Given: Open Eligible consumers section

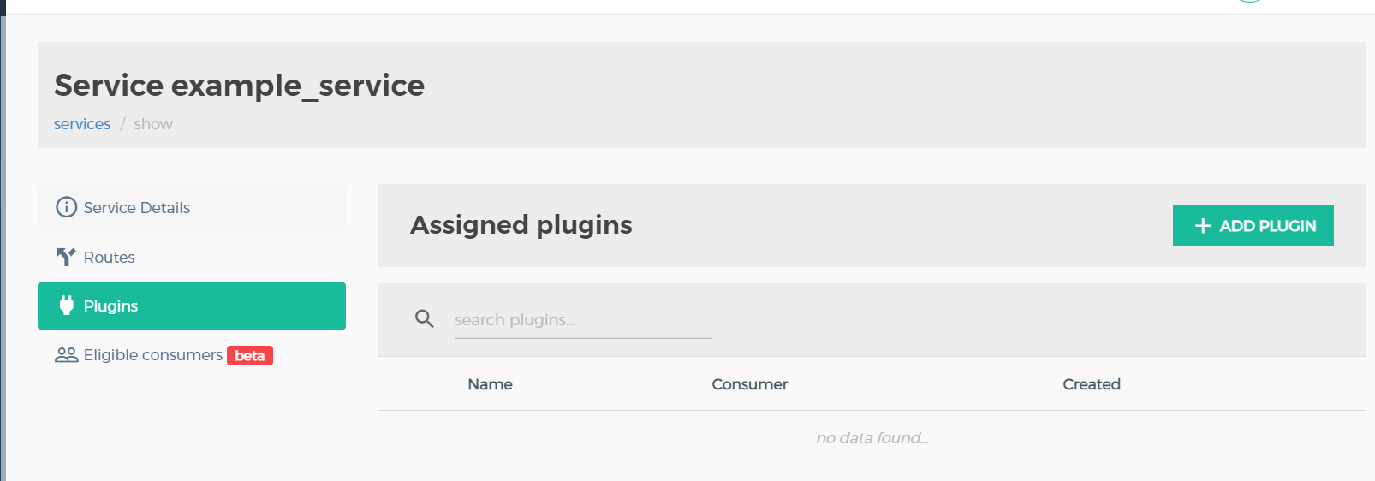Looking at the screenshot, I should (x=153, y=355).
